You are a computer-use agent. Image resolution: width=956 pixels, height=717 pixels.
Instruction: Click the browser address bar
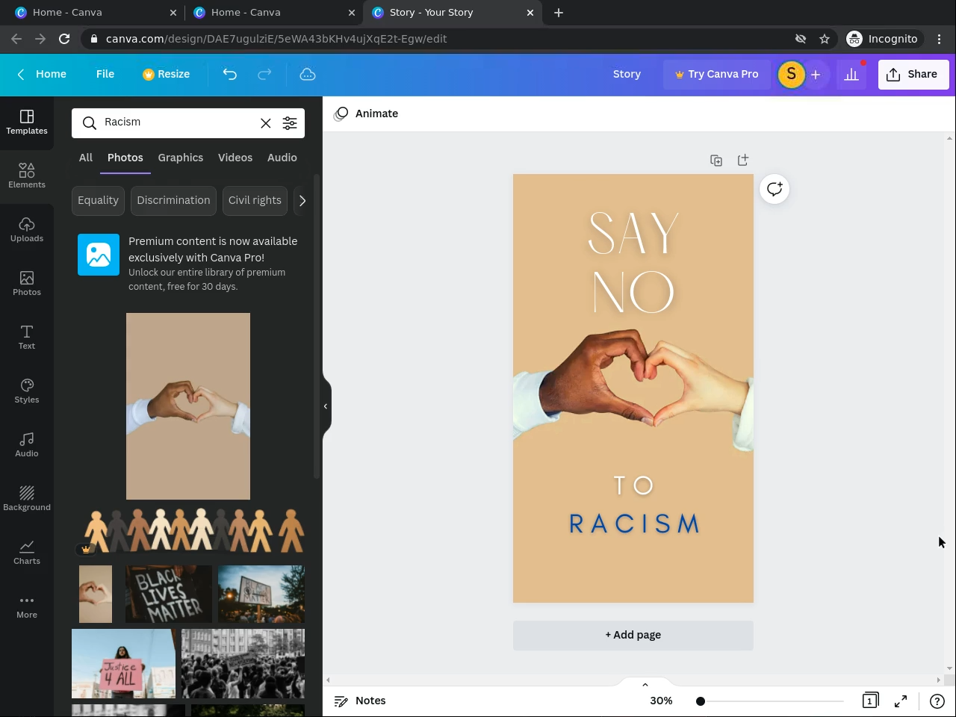point(441,39)
